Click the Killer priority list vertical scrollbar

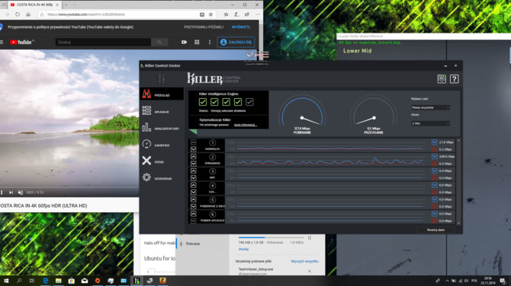point(458,181)
